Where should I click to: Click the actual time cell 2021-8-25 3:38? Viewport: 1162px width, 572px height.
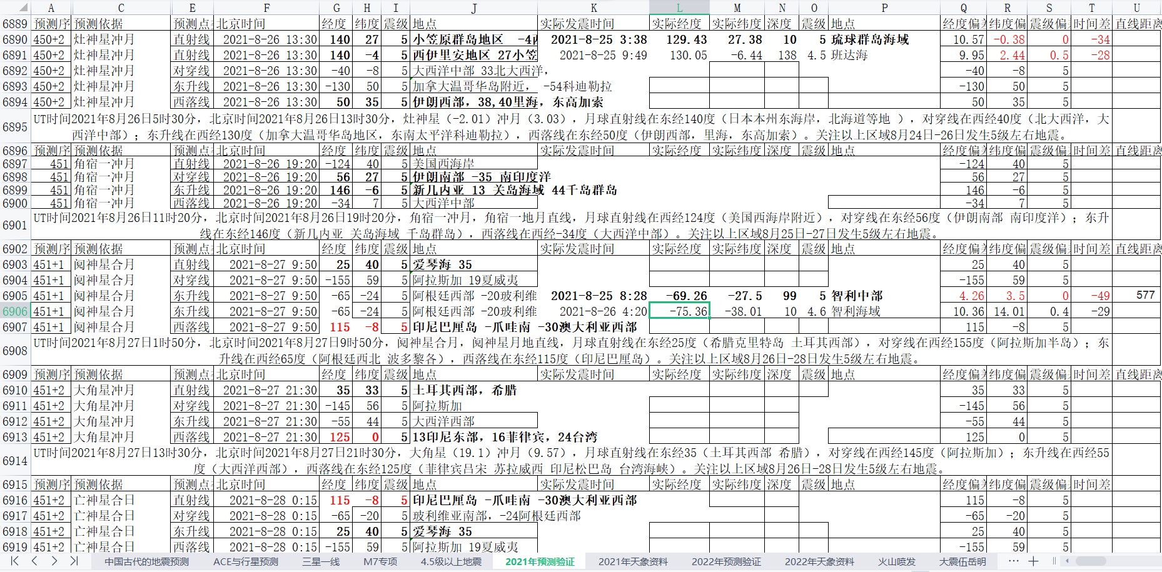tap(594, 39)
